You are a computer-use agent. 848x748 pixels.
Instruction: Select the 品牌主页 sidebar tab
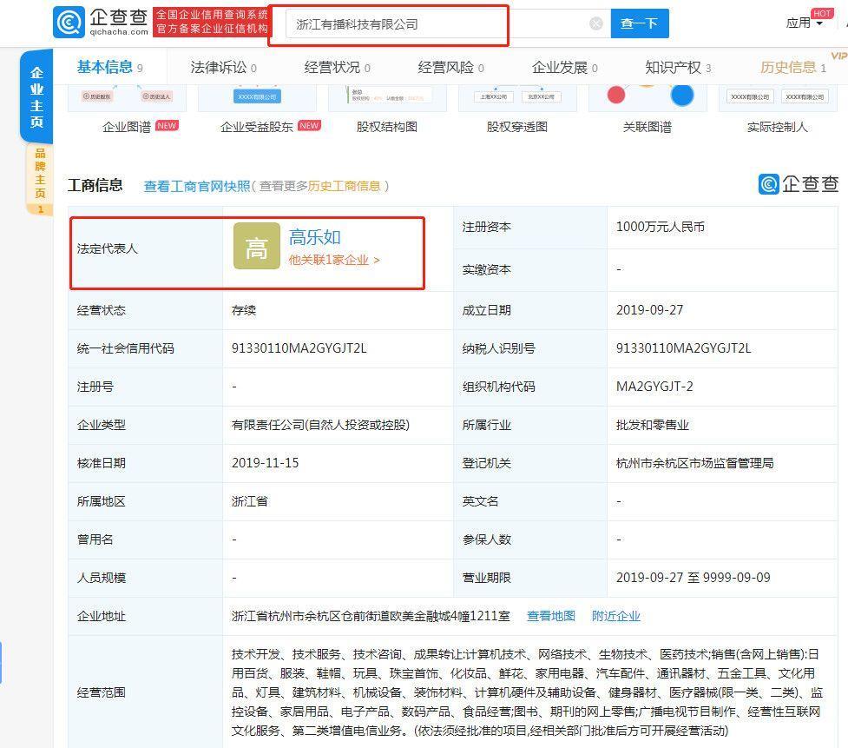pyautogui.click(x=39, y=179)
